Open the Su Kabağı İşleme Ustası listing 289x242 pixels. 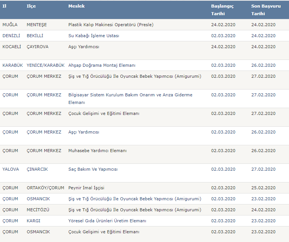94,36
